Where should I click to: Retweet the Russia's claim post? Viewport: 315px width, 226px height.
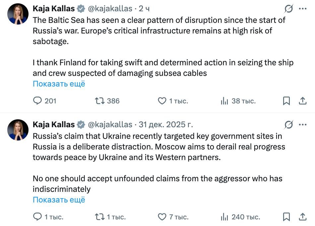click(x=100, y=217)
